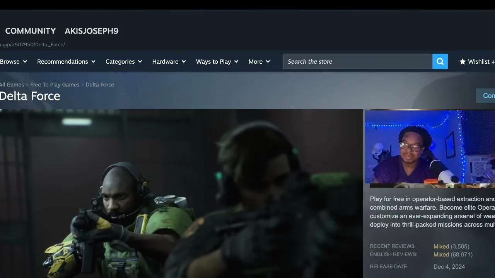This screenshot has width=495, height=278.
Task: Open the COMMUNITY menu
Action: coord(31,31)
